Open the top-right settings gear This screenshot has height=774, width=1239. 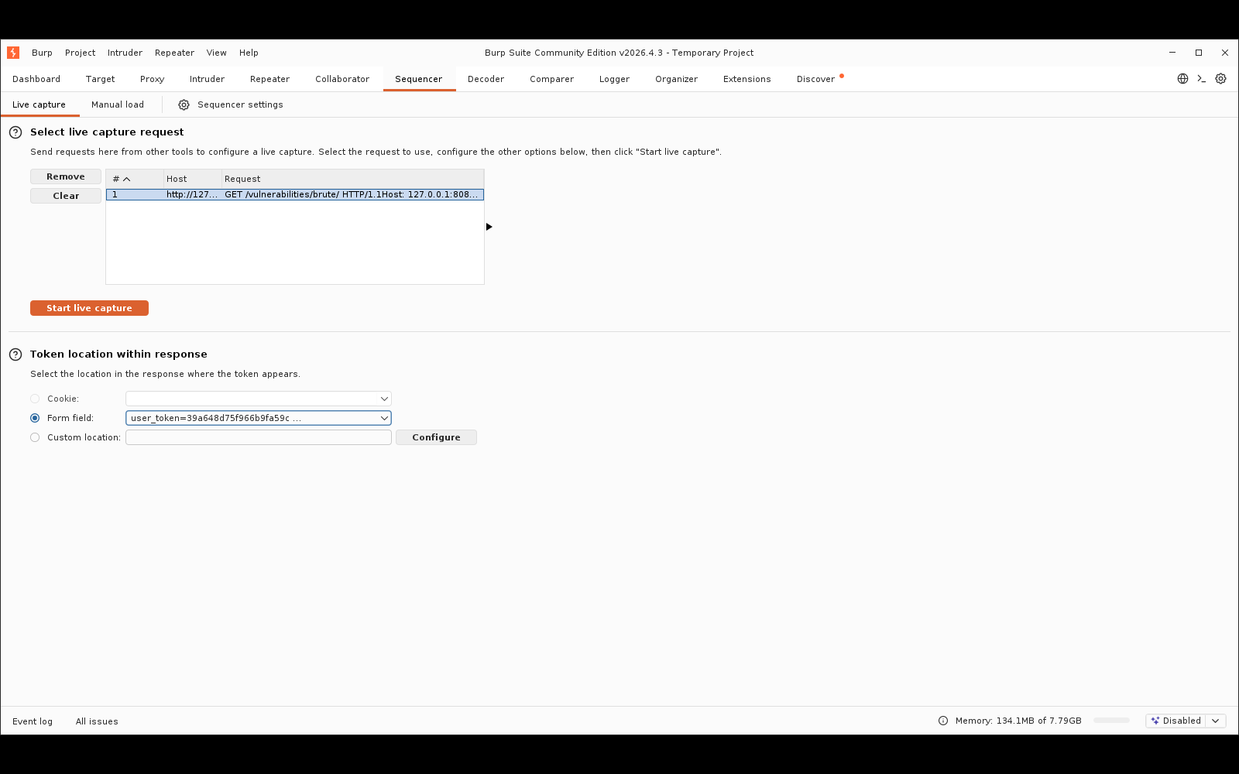[1221, 79]
